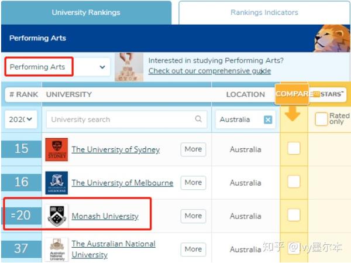Switch to University Rankings tab
This screenshot has width=351, height=263.
click(x=86, y=12)
